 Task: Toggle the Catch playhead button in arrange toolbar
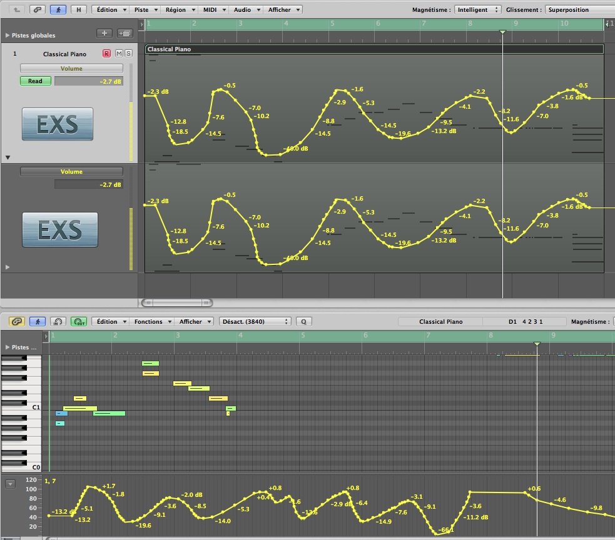(58, 9)
